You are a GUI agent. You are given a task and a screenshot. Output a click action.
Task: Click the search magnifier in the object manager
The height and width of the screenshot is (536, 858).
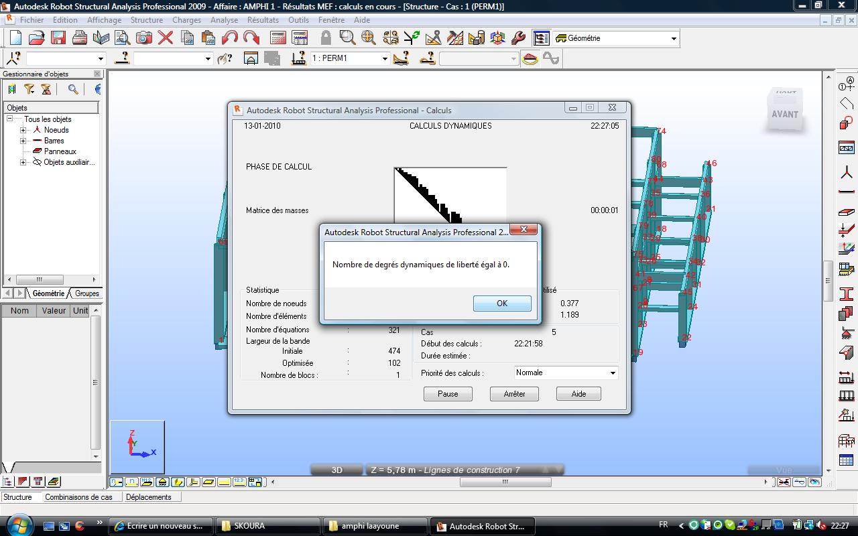pos(73,89)
